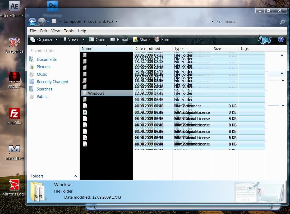Open the FileZilla desktop icon
The image size is (290, 214).
tap(14, 116)
